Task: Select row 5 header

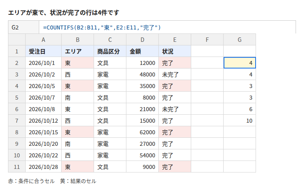Action: coord(17,98)
